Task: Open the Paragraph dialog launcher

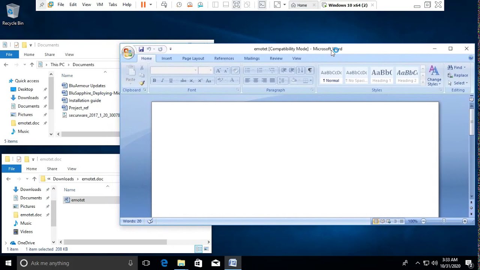Action: 312,90
